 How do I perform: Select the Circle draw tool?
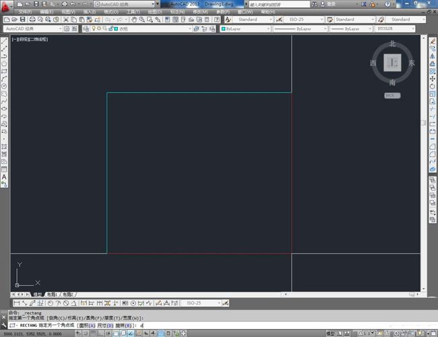(x=4, y=86)
